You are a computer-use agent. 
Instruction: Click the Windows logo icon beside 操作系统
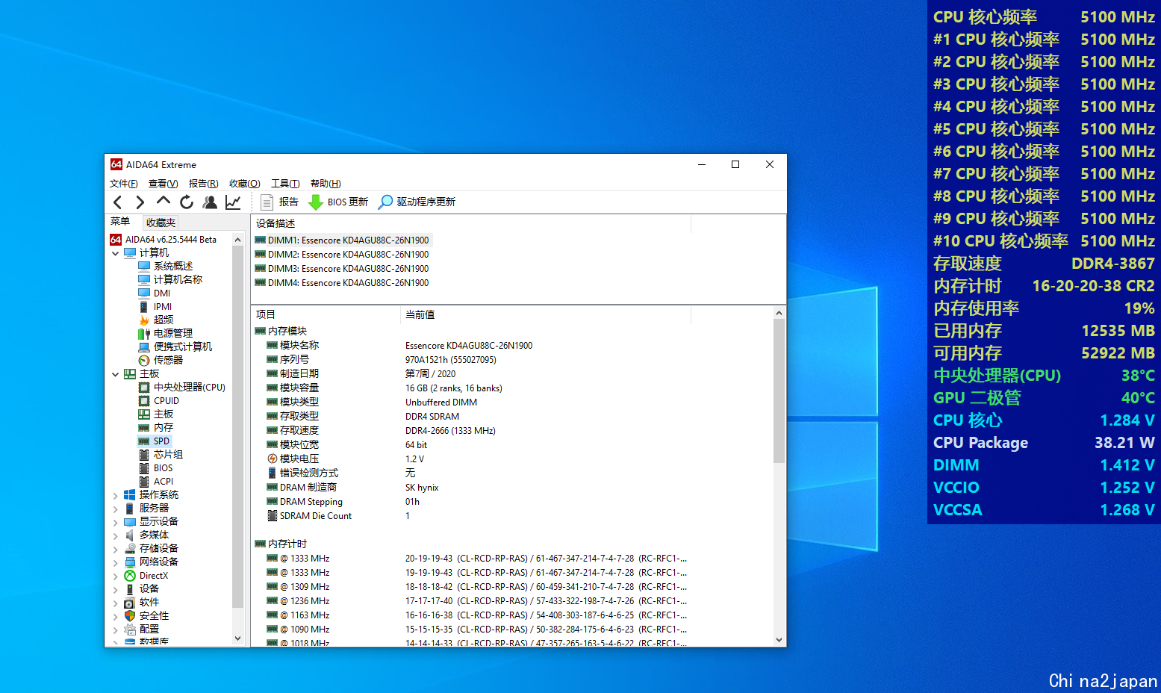pyautogui.click(x=130, y=495)
